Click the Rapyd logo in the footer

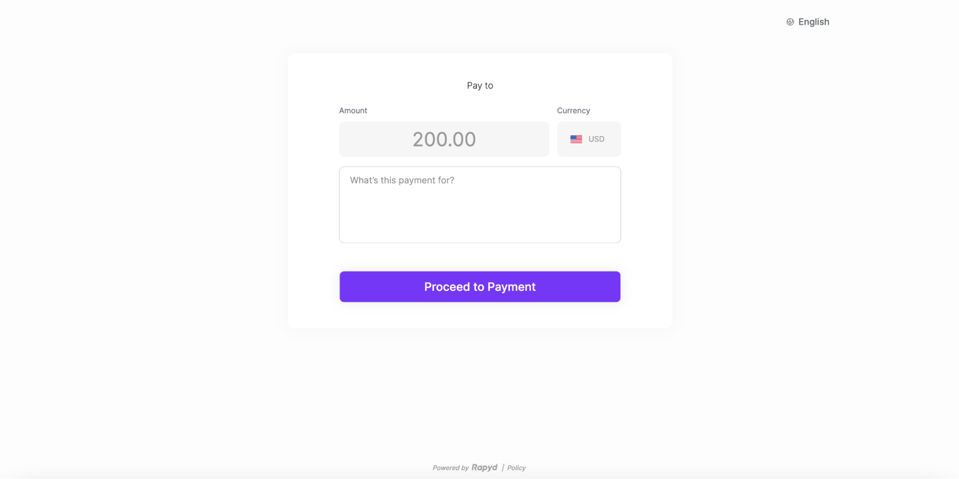tap(484, 467)
